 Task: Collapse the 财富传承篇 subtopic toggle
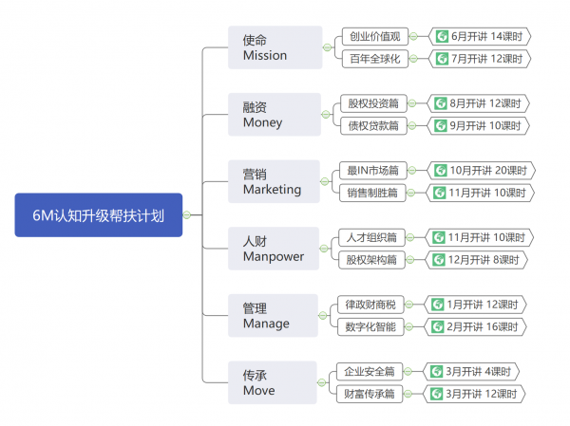click(408, 394)
